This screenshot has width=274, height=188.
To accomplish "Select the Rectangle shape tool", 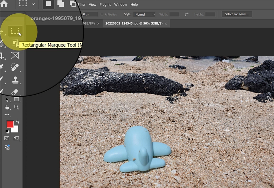I will [x=17, y=99].
